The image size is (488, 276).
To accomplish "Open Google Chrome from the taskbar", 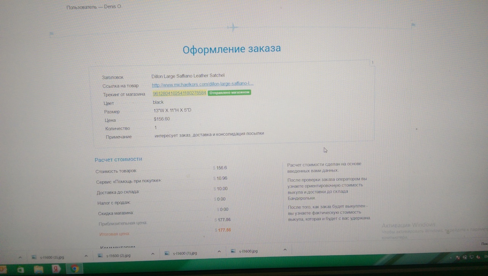I will coord(75,269).
